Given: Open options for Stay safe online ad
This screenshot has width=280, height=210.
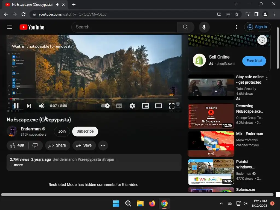Looking at the screenshot, I should (267, 77).
